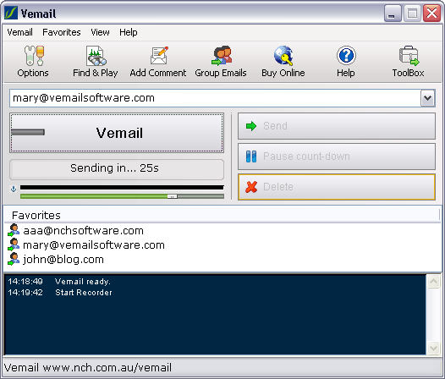445x379 pixels.
Task: Open the Vemail menu
Action: point(19,32)
